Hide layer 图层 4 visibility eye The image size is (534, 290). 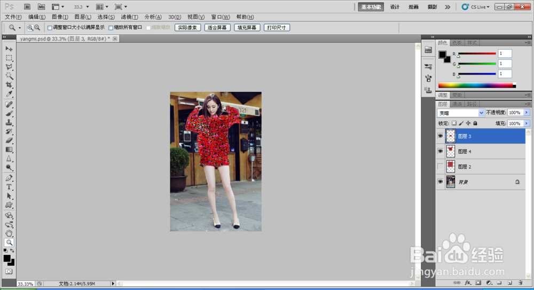point(441,151)
